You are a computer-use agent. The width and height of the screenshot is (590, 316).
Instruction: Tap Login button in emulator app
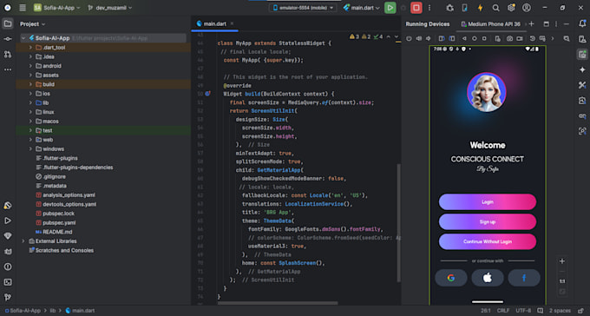point(488,202)
